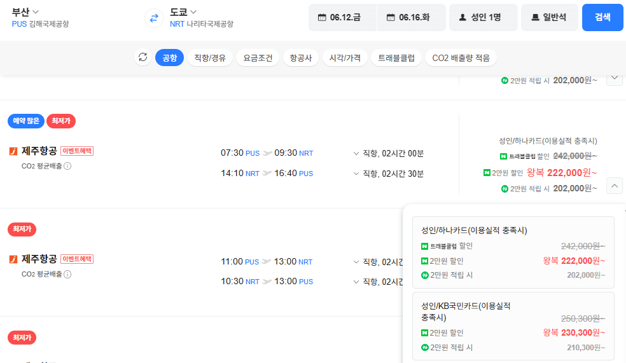Collapse price options for 07:30 flight
This screenshot has height=363, width=626.
click(615, 186)
